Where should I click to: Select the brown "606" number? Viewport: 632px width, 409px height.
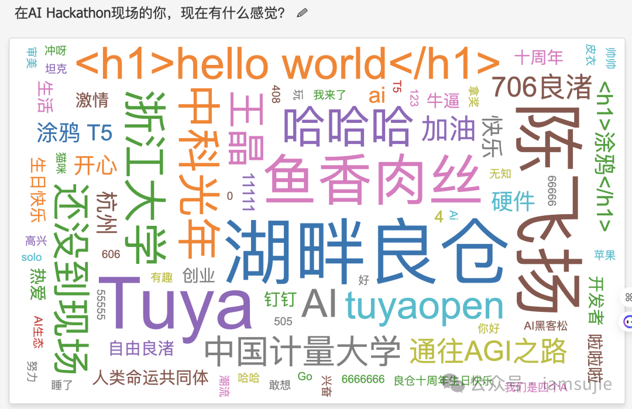(111, 255)
